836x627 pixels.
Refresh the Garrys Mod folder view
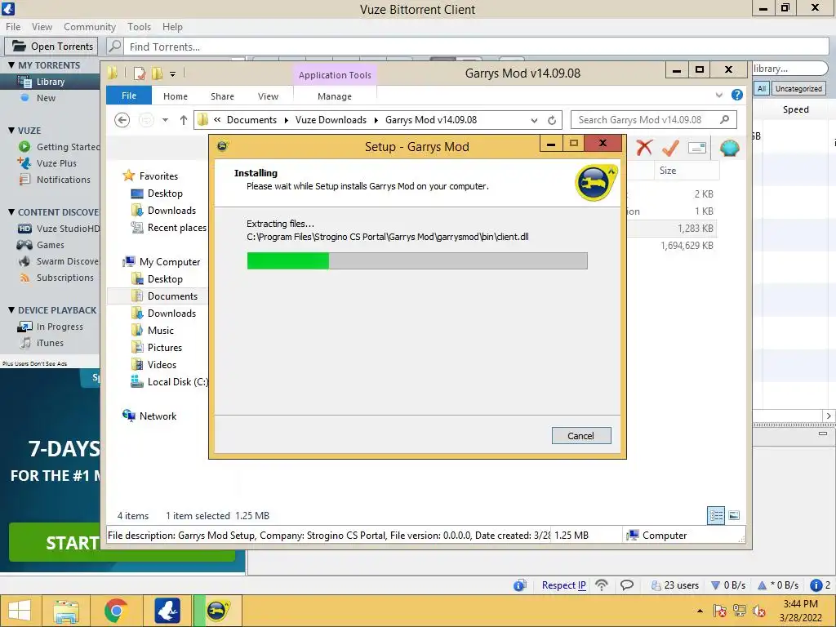coord(552,121)
